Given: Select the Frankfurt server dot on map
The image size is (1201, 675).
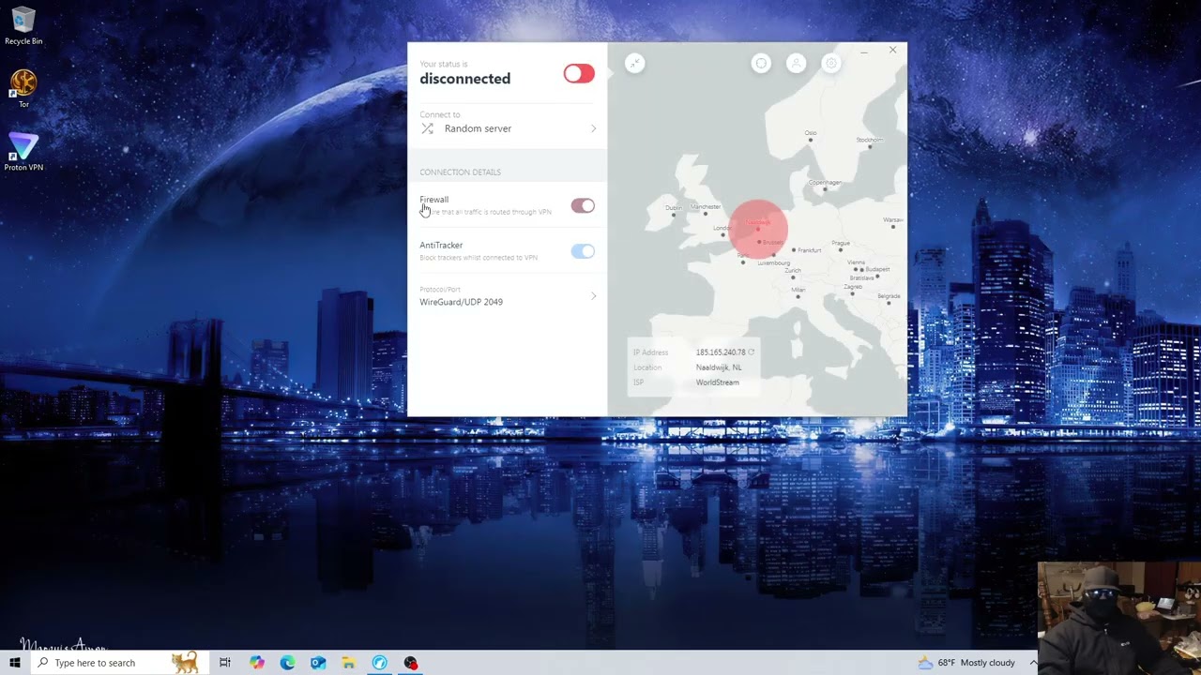Looking at the screenshot, I should (794, 250).
